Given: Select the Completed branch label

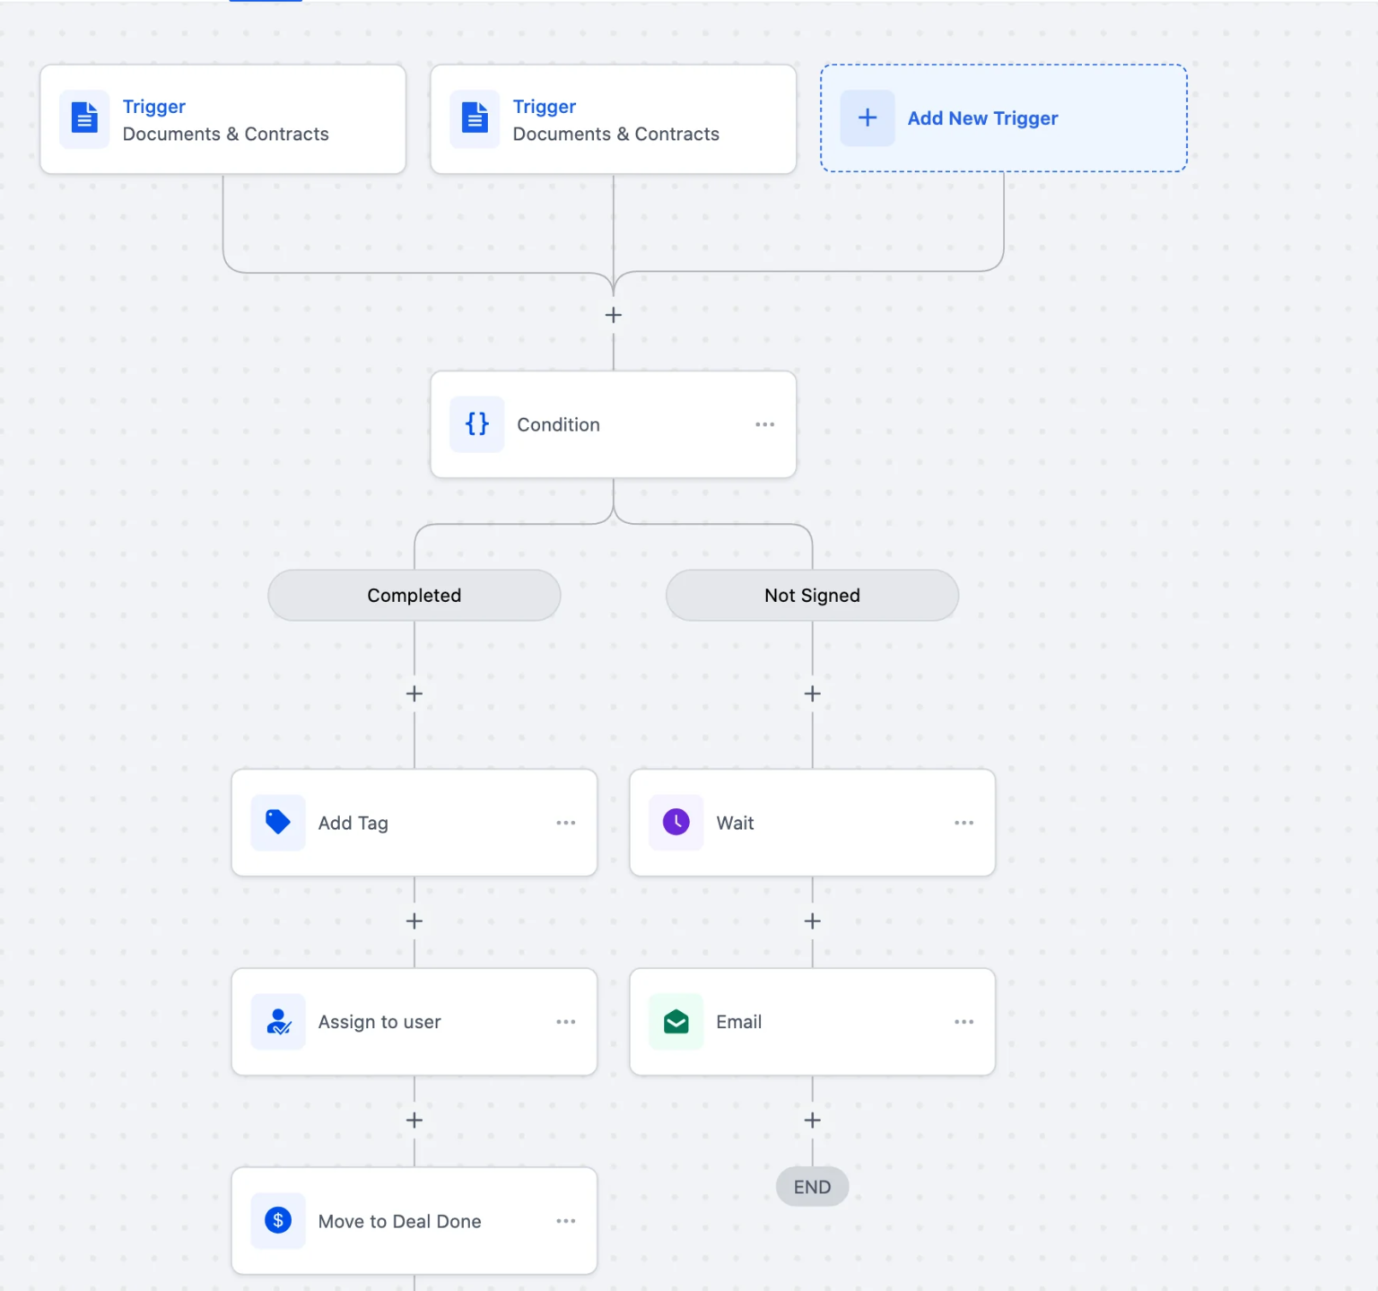Looking at the screenshot, I should click(414, 595).
